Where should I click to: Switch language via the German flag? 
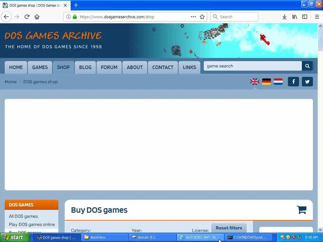(267, 82)
